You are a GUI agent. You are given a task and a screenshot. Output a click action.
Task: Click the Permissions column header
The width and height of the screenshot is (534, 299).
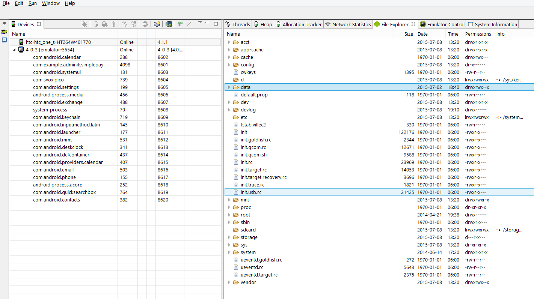478,34
